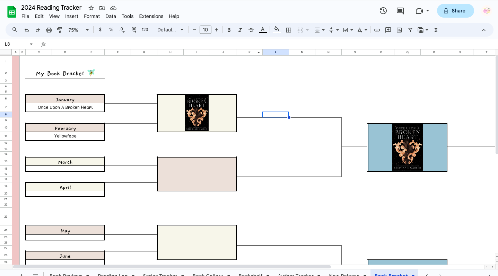
Task: Go to Google Sheets home
Action: [x=12, y=12]
